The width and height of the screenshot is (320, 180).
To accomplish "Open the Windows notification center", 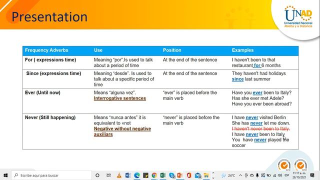I will (x=312, y=175).
